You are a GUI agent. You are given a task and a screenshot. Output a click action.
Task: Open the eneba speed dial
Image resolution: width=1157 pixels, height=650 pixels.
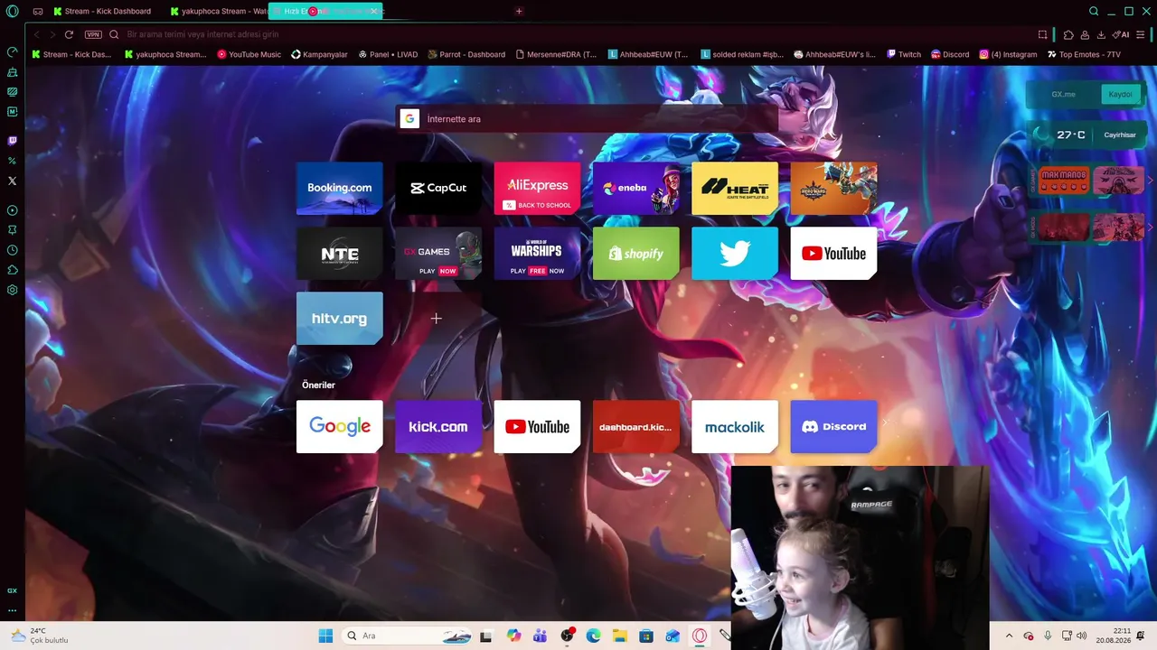[x=636, y=189]
